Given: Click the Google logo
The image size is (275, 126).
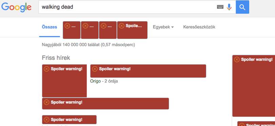Looking at the screenshot, I should coord(17,7).
